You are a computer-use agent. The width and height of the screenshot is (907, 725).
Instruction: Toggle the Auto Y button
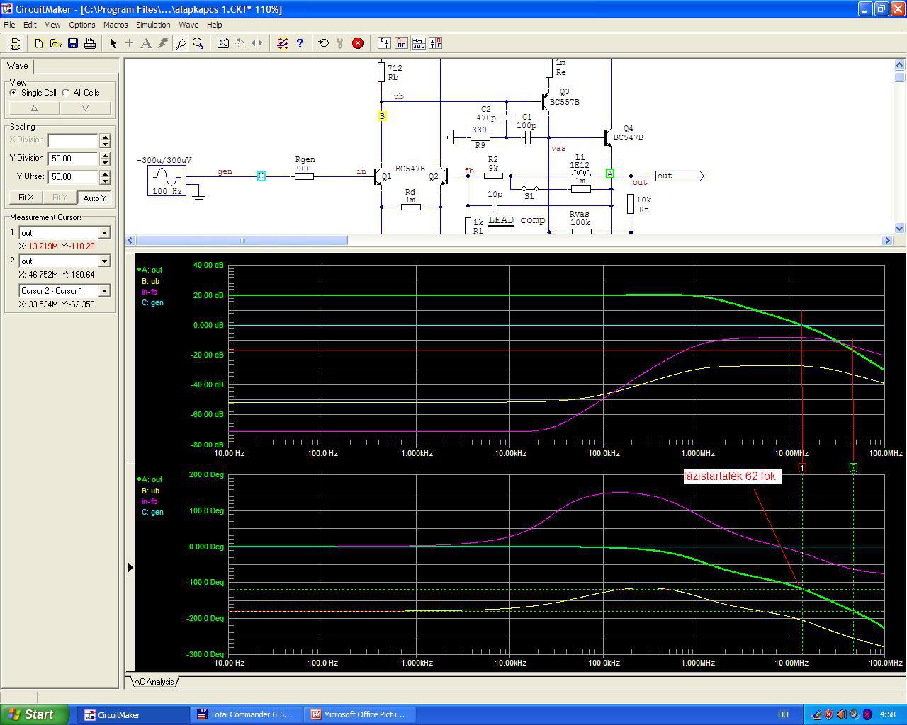(94, 198)
